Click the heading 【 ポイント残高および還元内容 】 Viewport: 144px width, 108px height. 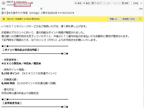coord(21,50)
